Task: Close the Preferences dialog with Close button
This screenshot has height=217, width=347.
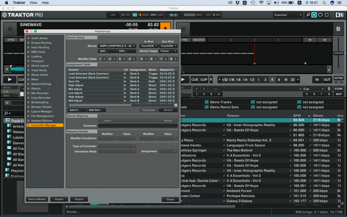Action: tap(170, 199)
